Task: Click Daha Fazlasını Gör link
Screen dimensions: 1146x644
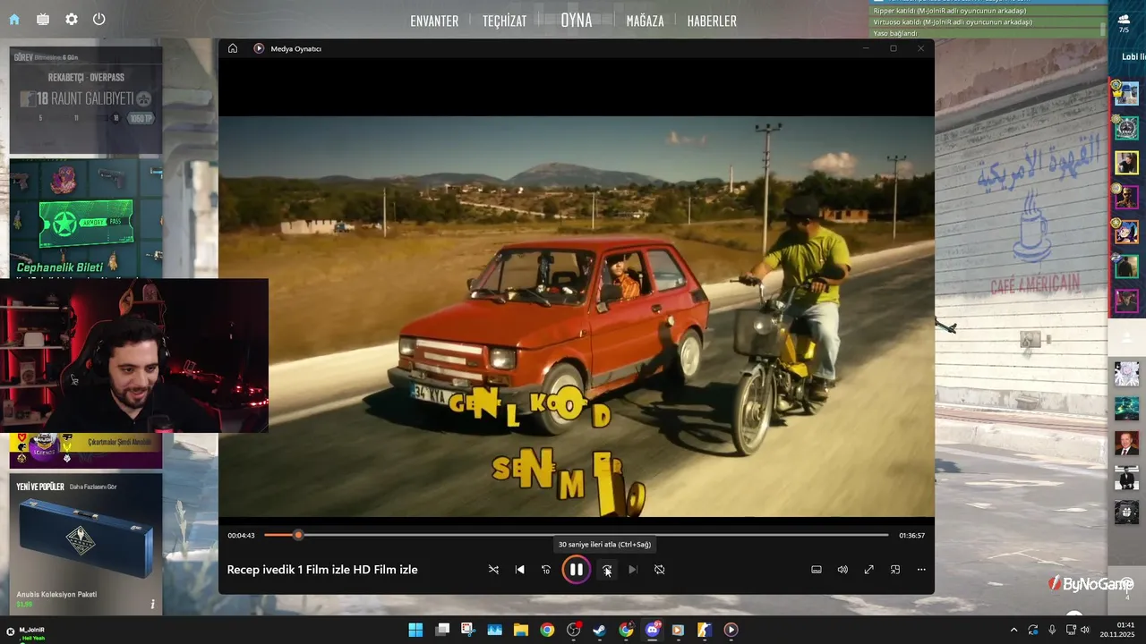Action: 93,487
